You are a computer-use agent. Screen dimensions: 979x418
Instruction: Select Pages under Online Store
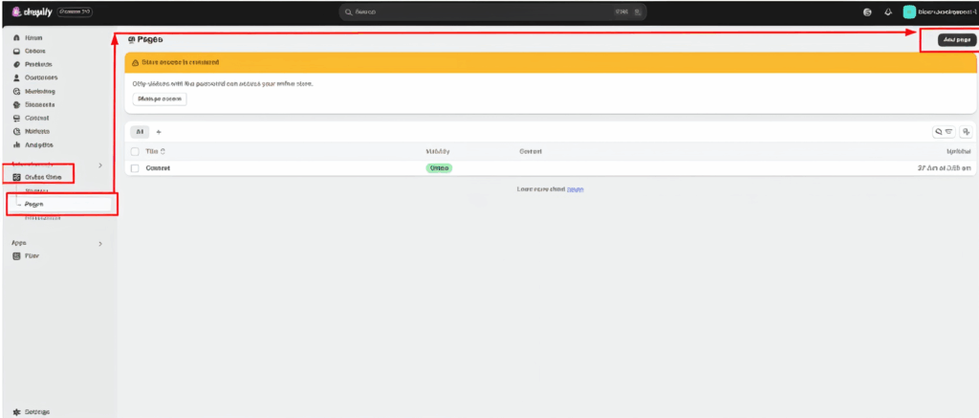[34, 204]
